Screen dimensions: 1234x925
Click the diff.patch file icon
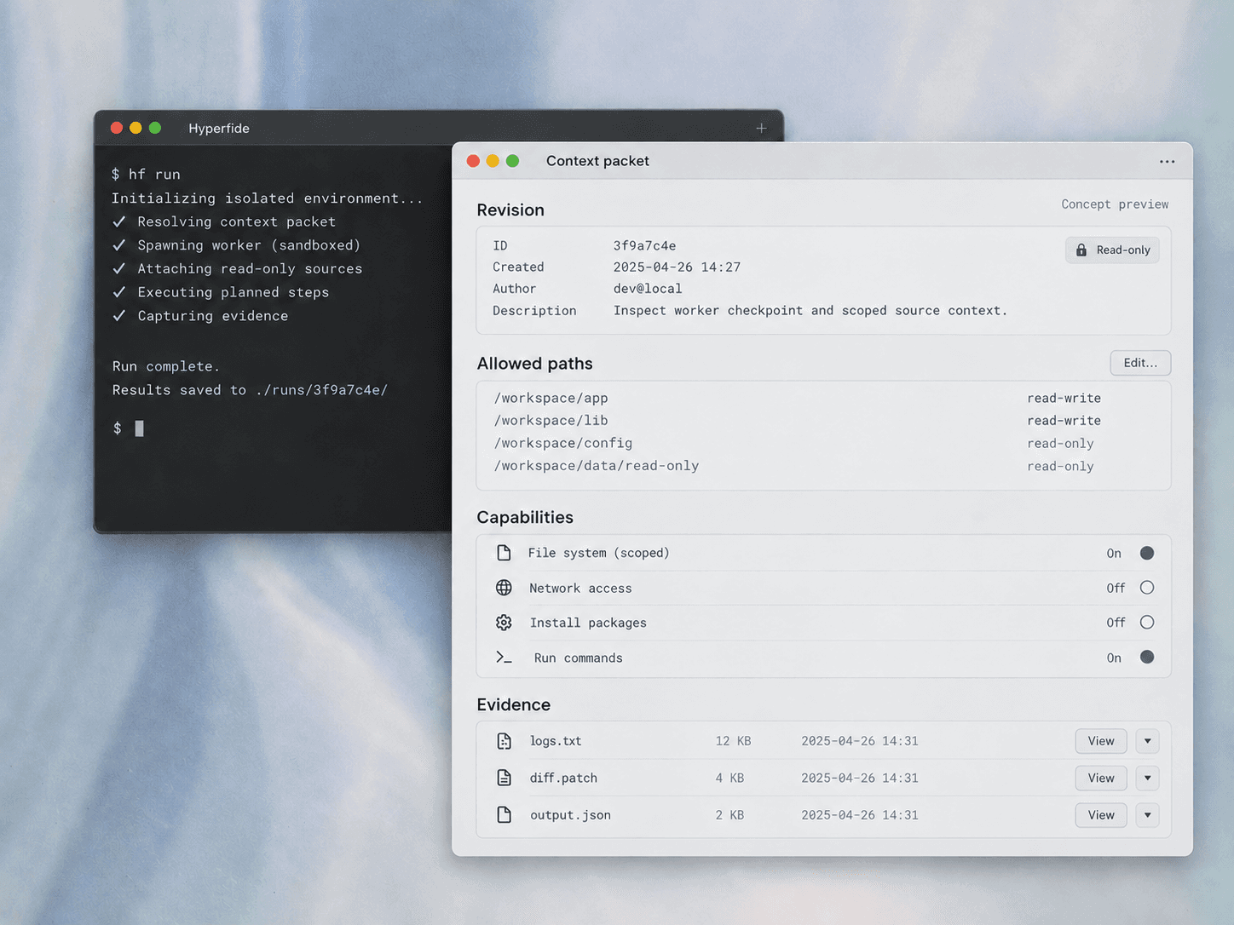[505, 778]
